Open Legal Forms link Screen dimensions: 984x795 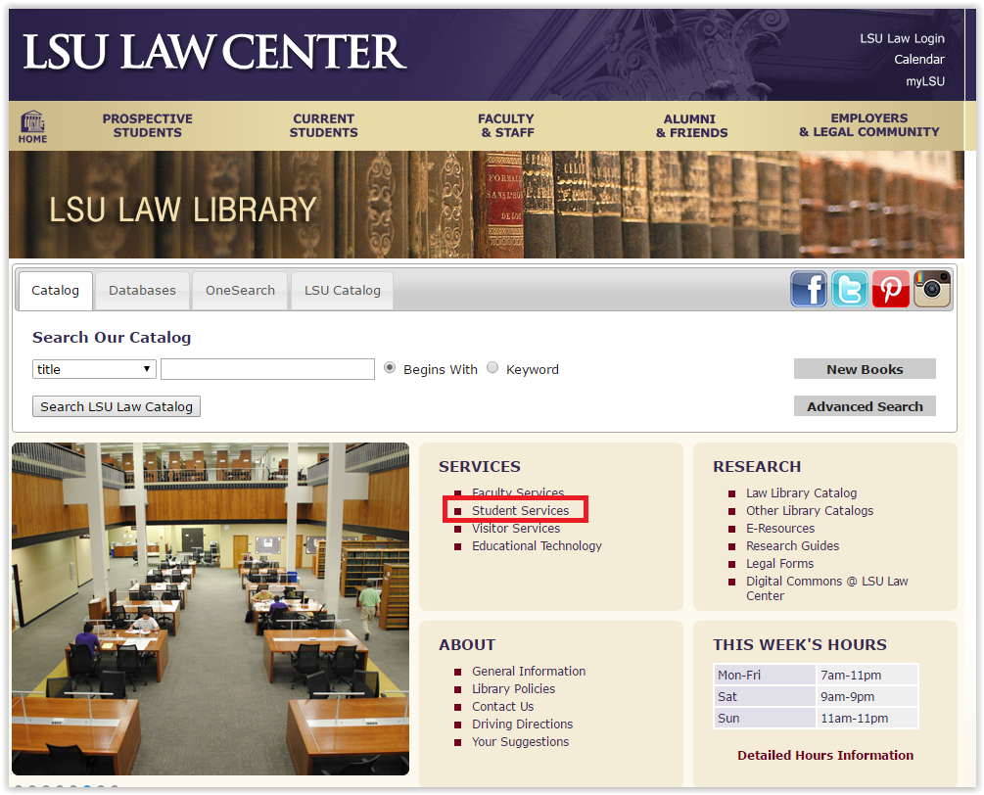(779, 564)
